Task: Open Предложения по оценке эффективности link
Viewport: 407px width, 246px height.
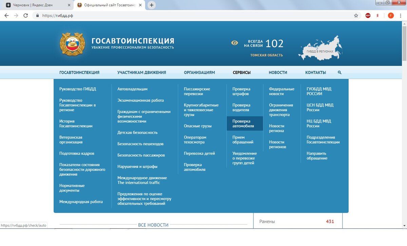Action: [x=144, y=199]
